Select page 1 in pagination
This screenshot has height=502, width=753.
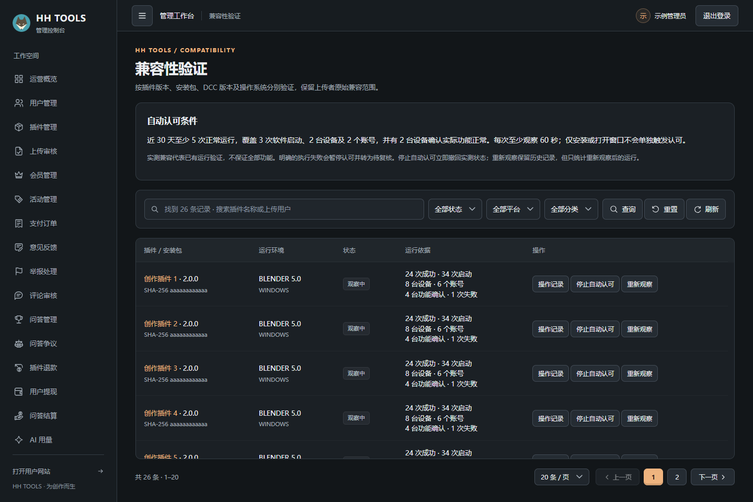click(653, 477)
